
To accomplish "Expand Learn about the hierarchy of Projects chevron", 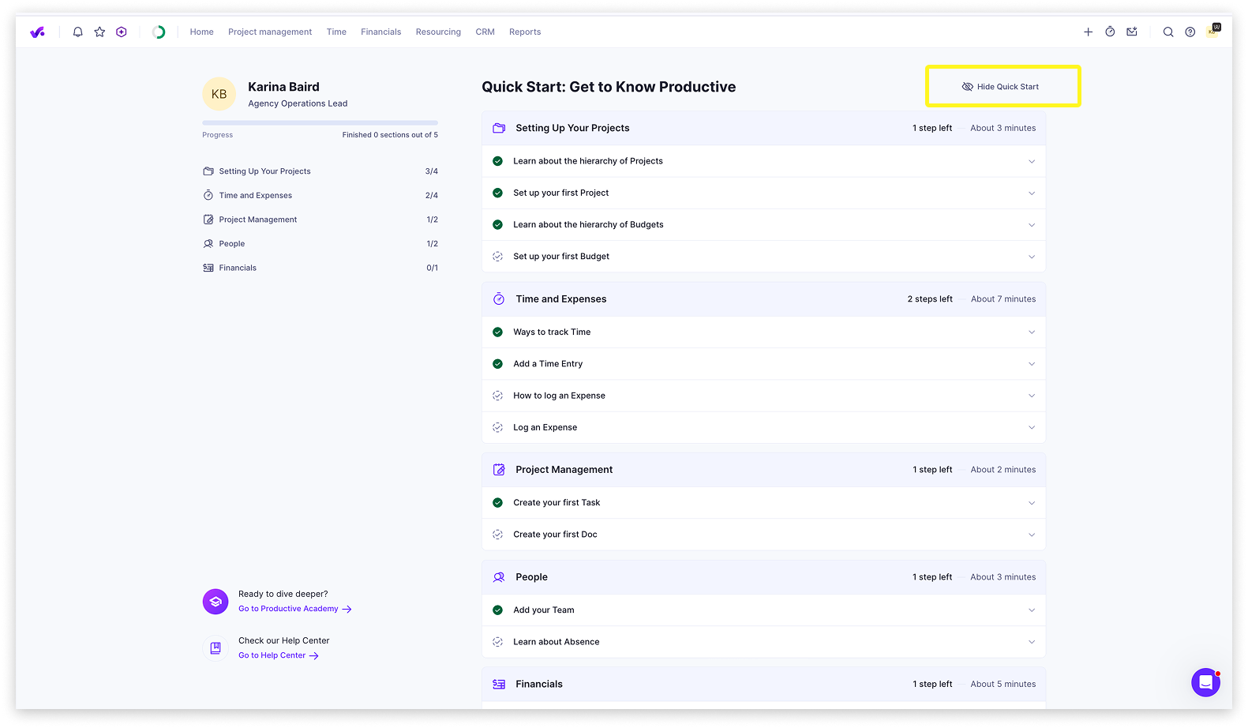I will 1032,161.
